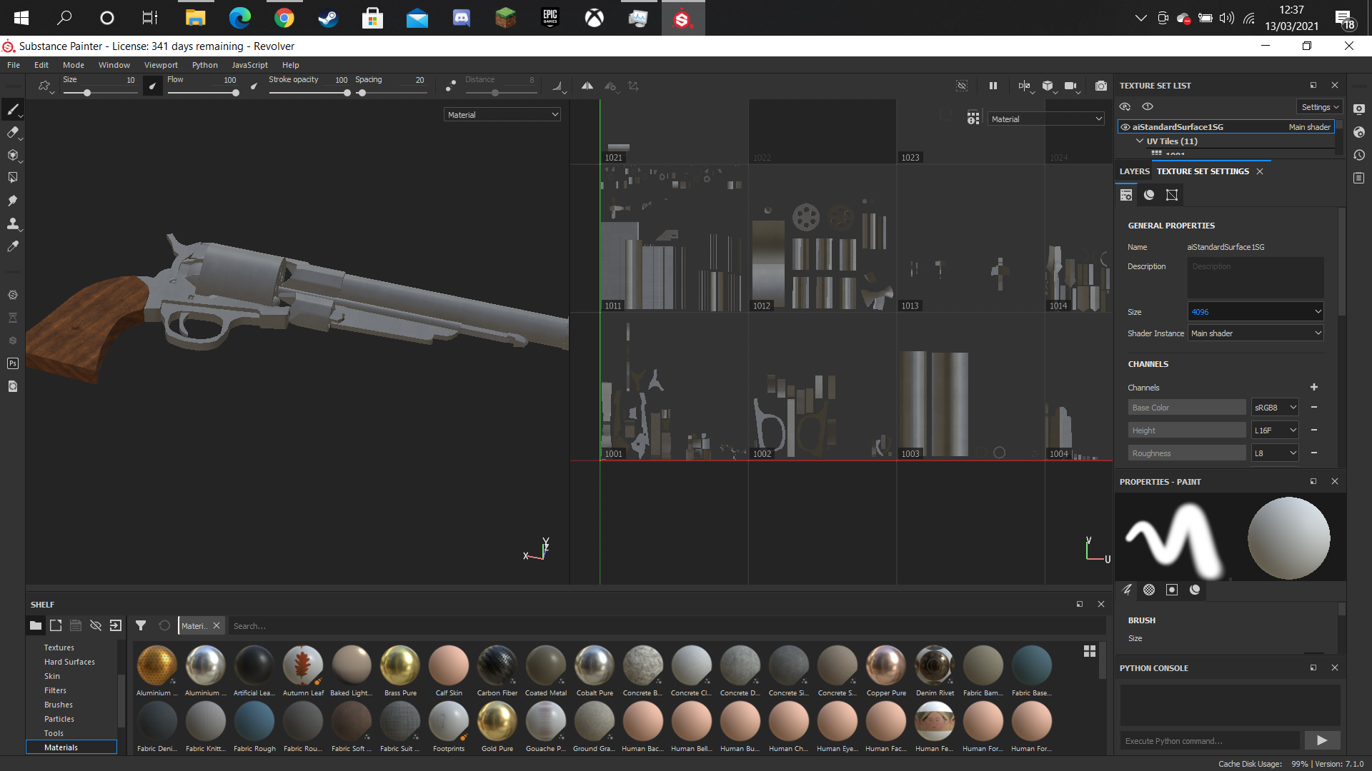Switch to the LAYERS tab
Screen dimensions: 1372x771
coord(1134,171)
